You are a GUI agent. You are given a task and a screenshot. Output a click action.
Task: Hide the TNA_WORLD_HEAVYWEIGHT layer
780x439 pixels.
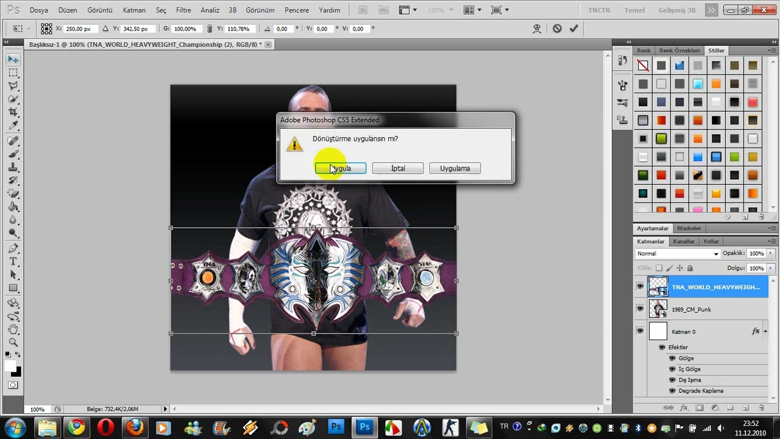click(x=640, y=287)
